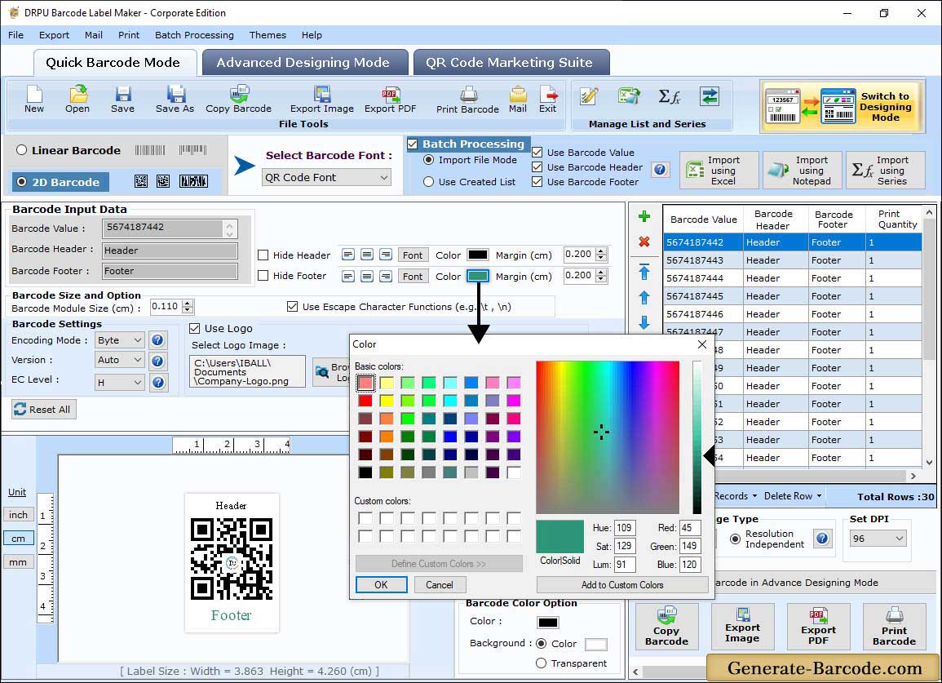Click the move to top arrow icon
The width and height of the screenshot is (942, 683).
pos(644,272)
